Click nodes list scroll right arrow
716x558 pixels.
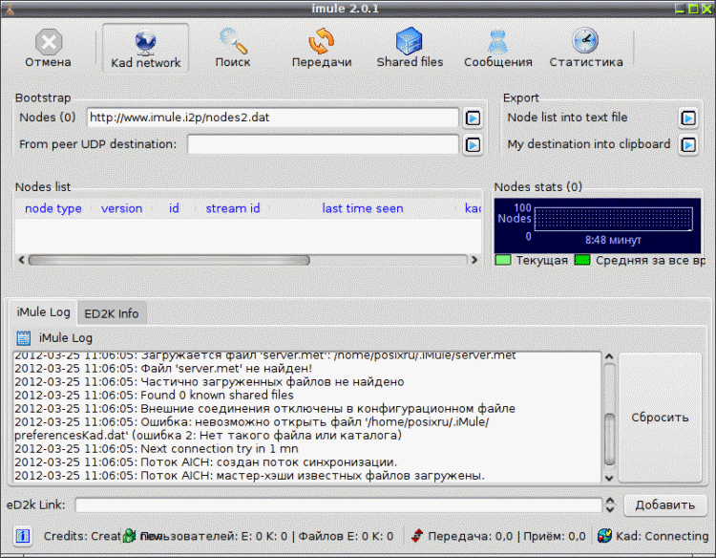474,260
